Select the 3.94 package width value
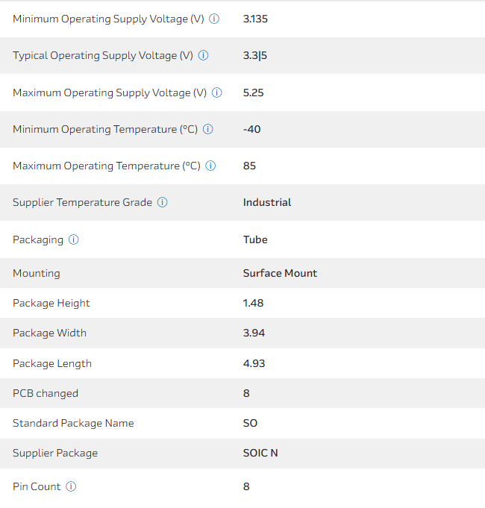Screen dimensions: 485x508 (254, 333)
